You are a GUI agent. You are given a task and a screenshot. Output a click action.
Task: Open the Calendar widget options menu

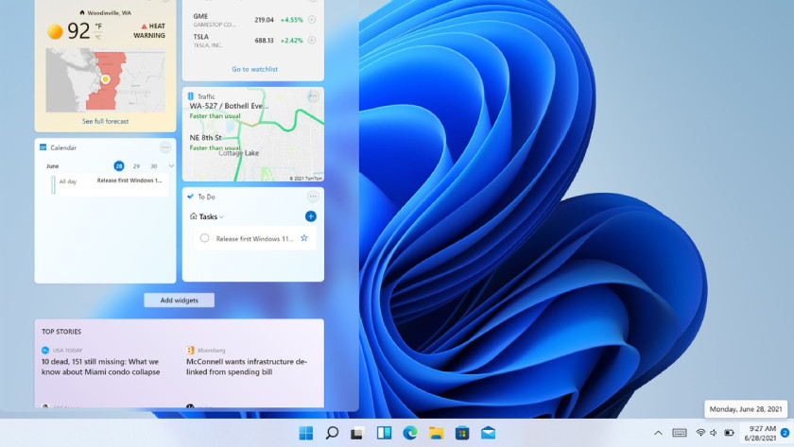click(x=165, y=147)
